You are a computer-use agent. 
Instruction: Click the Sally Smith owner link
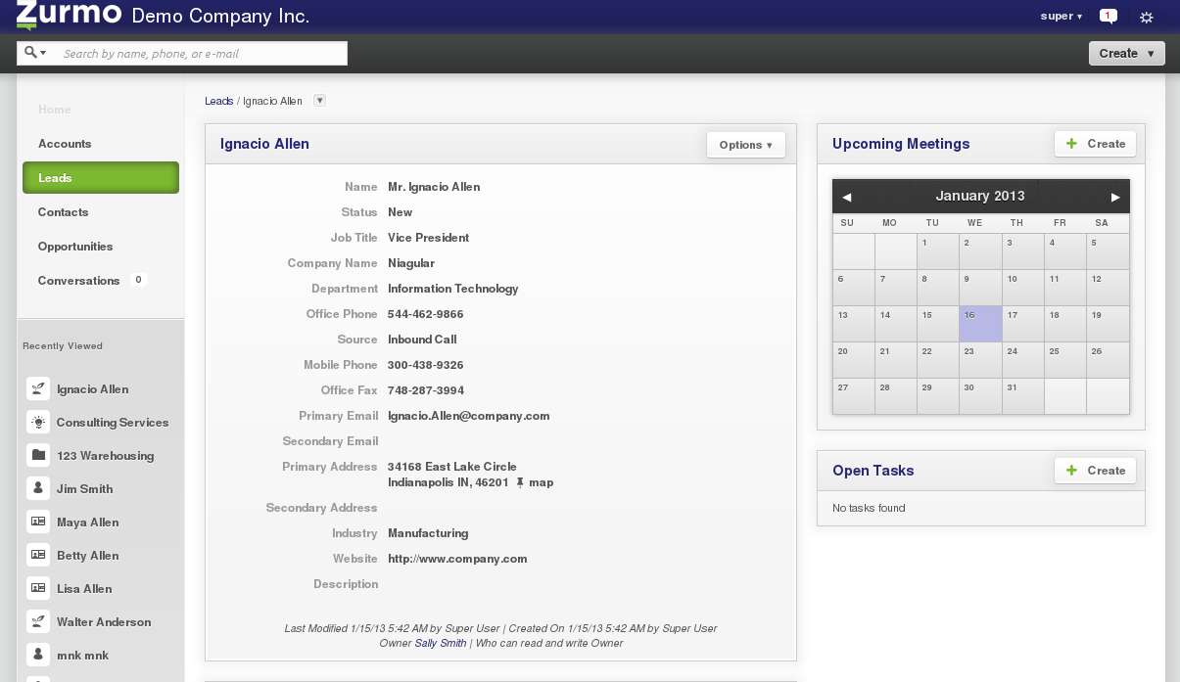pos(441,643)
